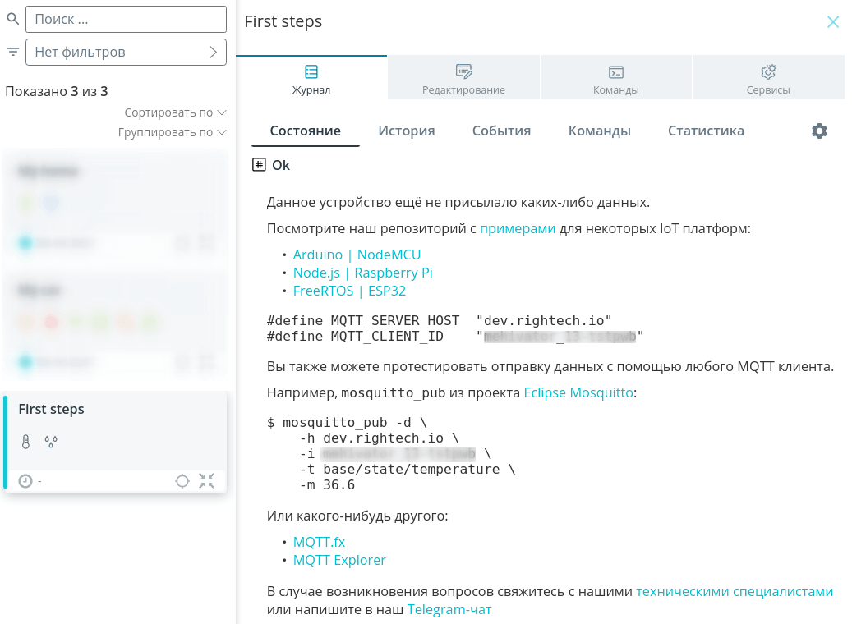Open the Node.js | Raspberry Pi link
852x624 pixels.
[362, 273]
